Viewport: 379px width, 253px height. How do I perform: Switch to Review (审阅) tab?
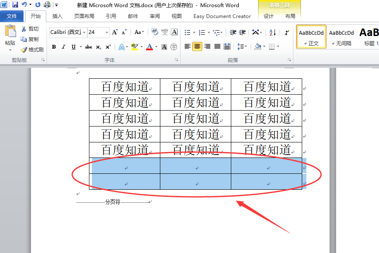point(155,16)
